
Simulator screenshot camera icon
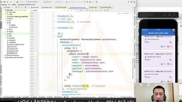pos(169,15)
